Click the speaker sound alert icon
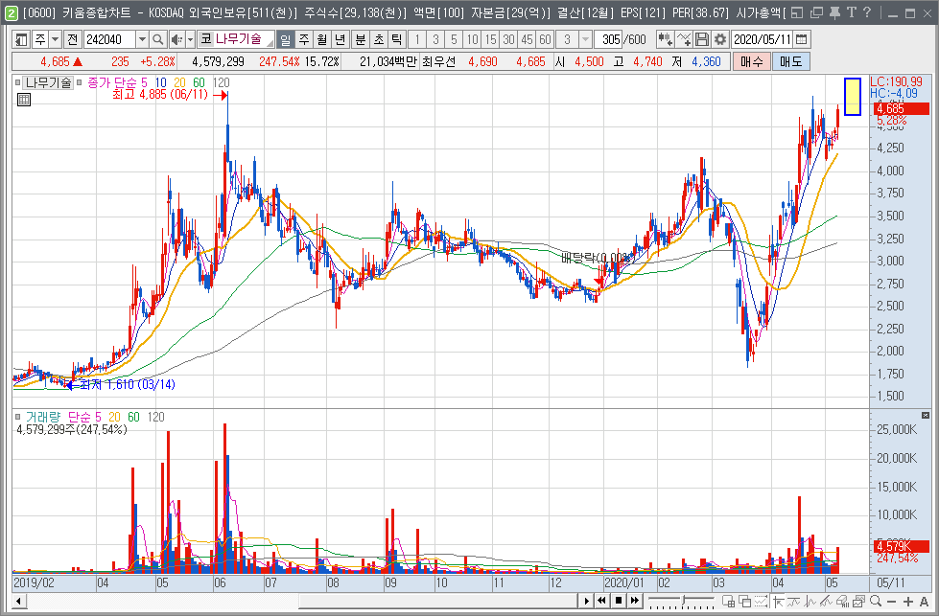 point(176,39)
